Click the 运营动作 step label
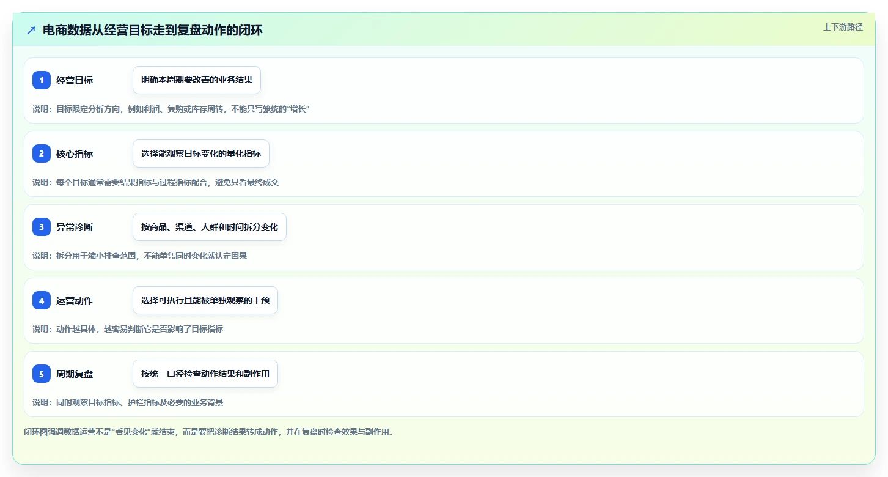The height and width of the screenshot is (477, 888). click(75, 300)
